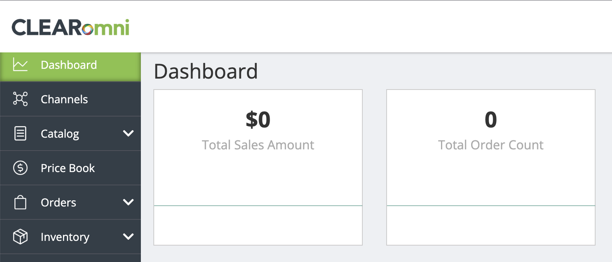Click the Price Book dollar icon
The image size is (612, 262).
(20, 168)
